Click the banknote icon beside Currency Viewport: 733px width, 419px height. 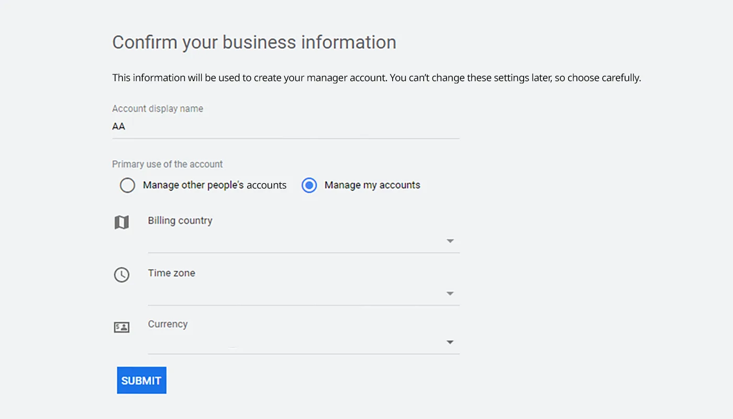tap(121, 327)
